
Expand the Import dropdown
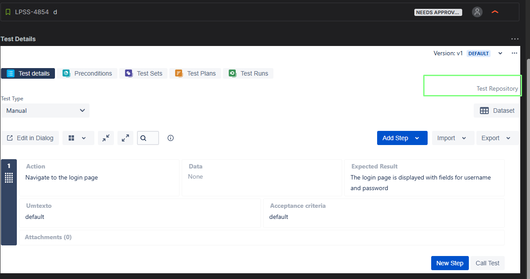tap(452, 138)
